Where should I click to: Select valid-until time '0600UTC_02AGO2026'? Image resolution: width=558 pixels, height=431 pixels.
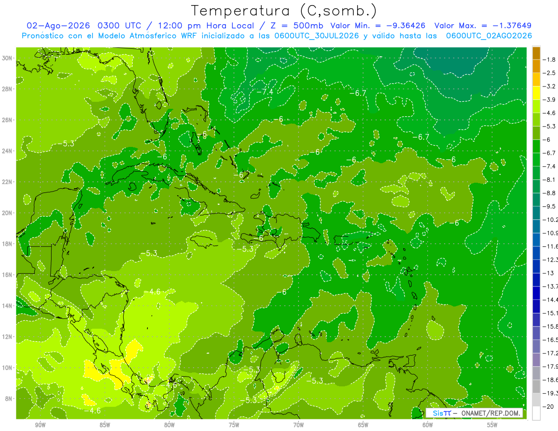[489, 36]
